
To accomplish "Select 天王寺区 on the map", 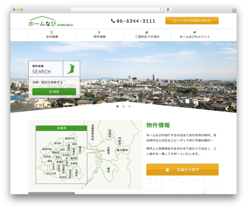I will coord(67,162).
